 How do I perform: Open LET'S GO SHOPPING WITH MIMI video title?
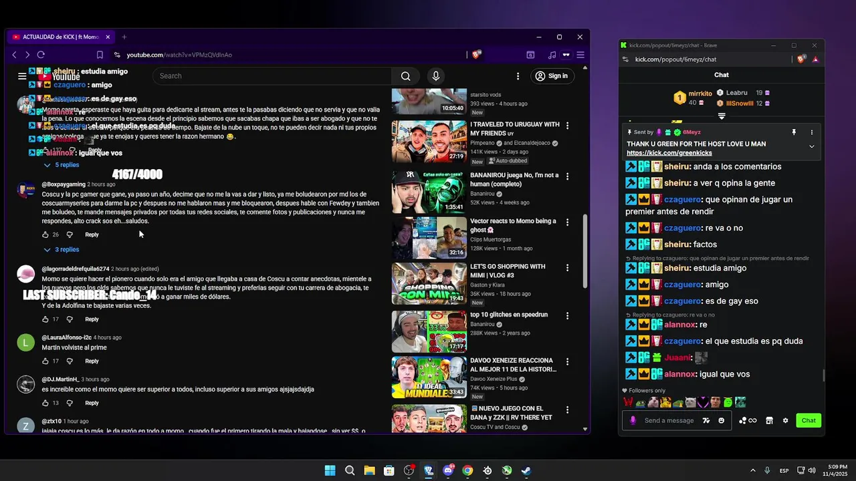(508, 271)
